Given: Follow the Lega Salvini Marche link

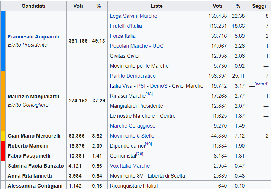Looking at the screenshot, I should point(133,16).
